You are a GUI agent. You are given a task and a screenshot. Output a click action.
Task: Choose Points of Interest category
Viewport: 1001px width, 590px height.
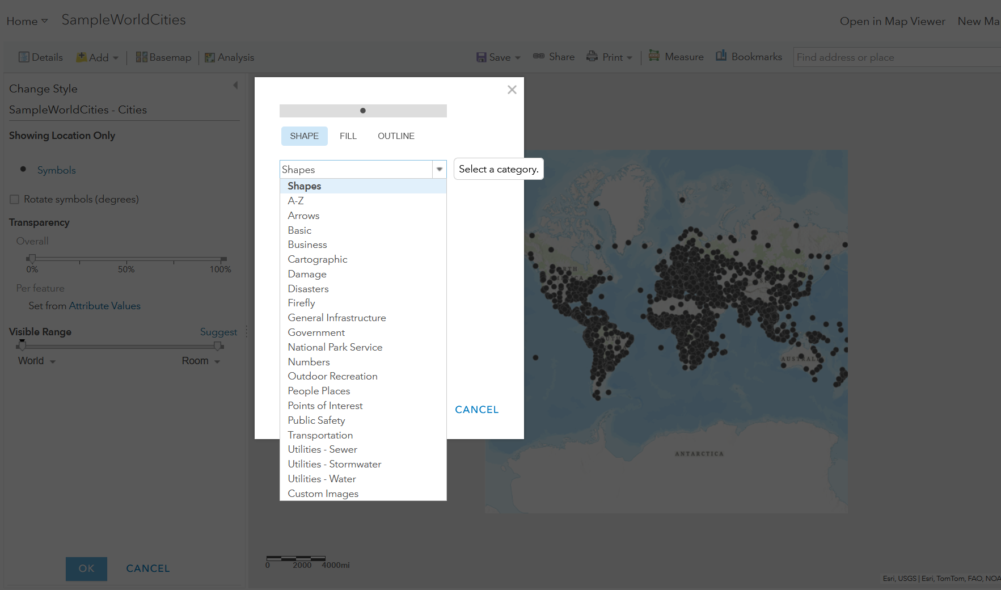coord(363,406)
